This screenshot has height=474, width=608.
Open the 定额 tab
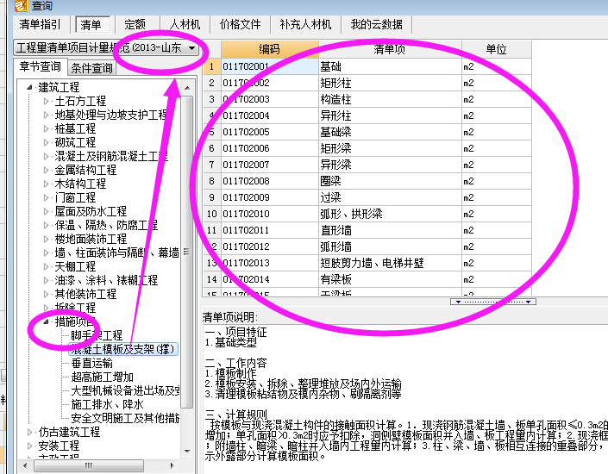pyautogui.click(x=135, y=24)
